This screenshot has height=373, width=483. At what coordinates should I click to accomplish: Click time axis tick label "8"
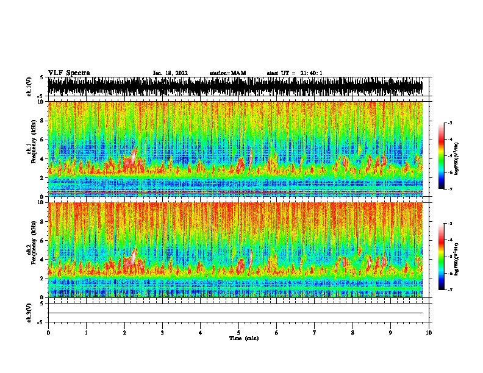[352, 333]
